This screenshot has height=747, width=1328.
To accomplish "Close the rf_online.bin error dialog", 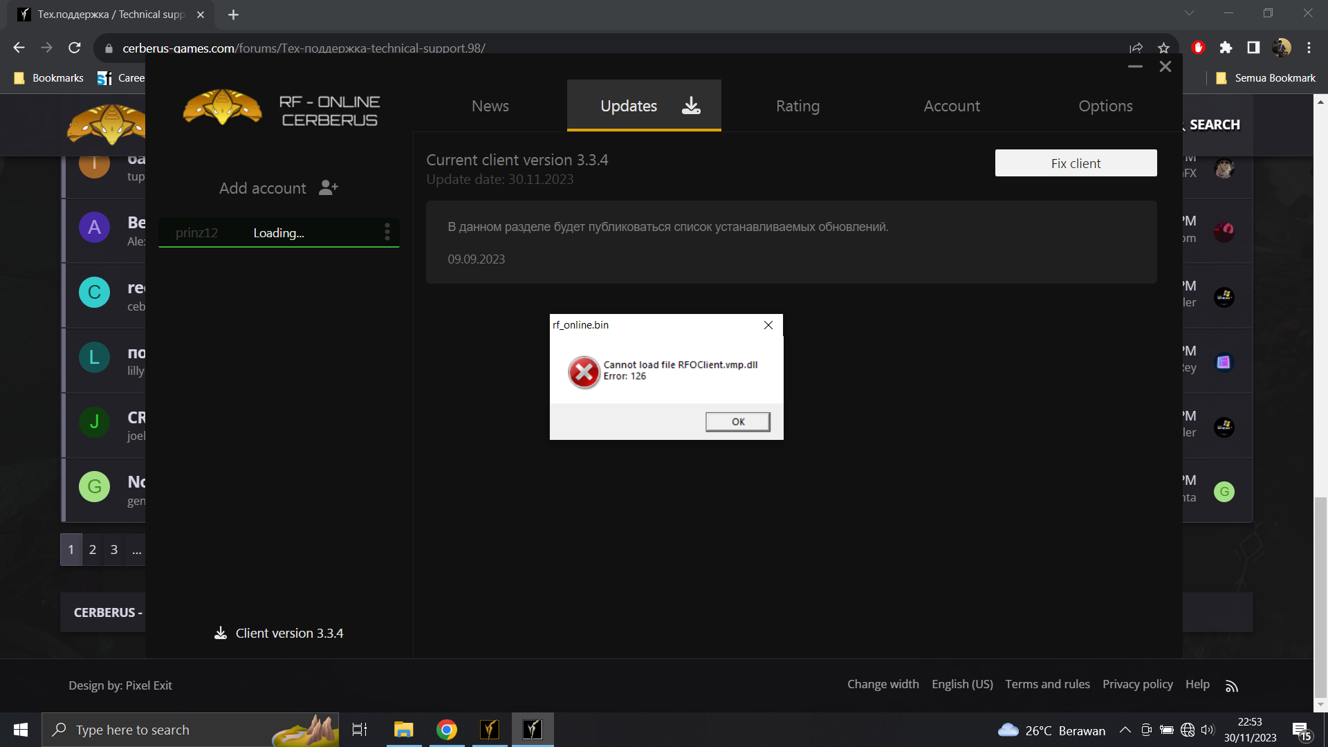I will pos(768,325).
